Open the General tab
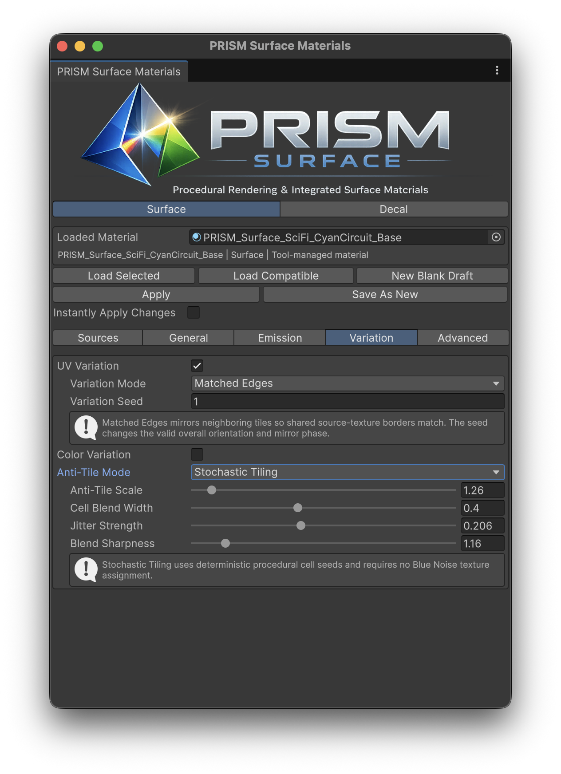 pos(188,338)
